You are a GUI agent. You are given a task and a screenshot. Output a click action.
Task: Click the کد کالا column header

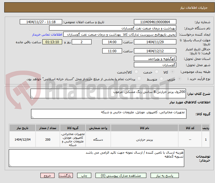tap(190, 128)
